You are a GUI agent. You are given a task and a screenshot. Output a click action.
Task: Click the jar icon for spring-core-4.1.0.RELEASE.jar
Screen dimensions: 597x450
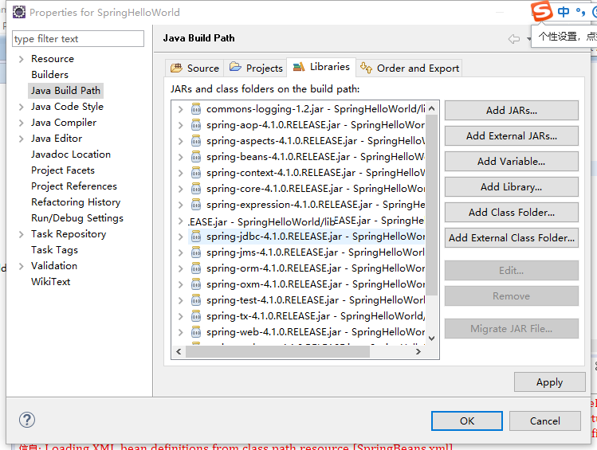click(x=196, y=189)
